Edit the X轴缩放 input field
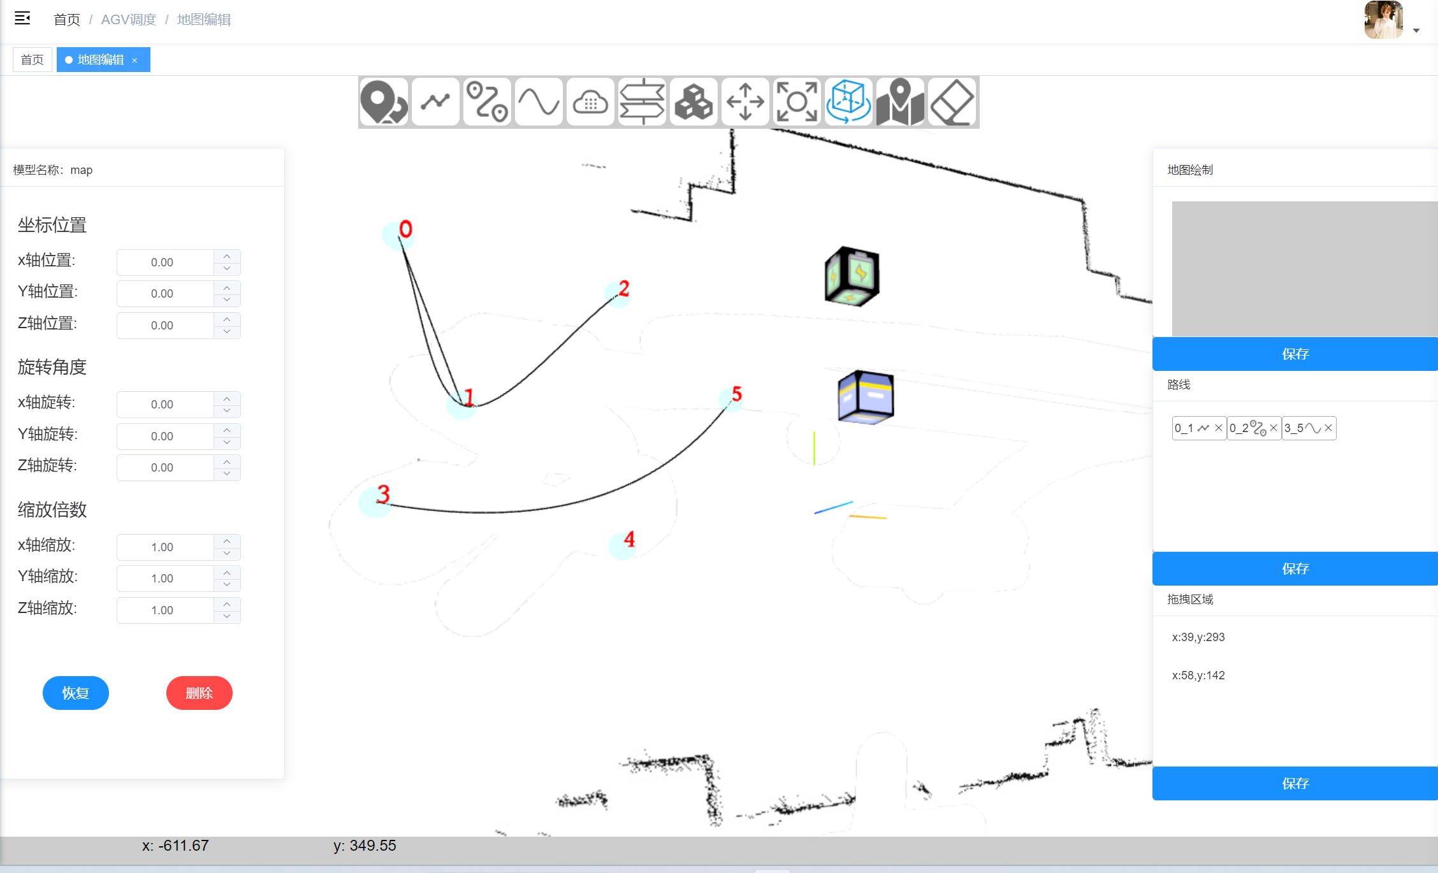Viewport: 1438px width, 873px height. tap(165, 547)
